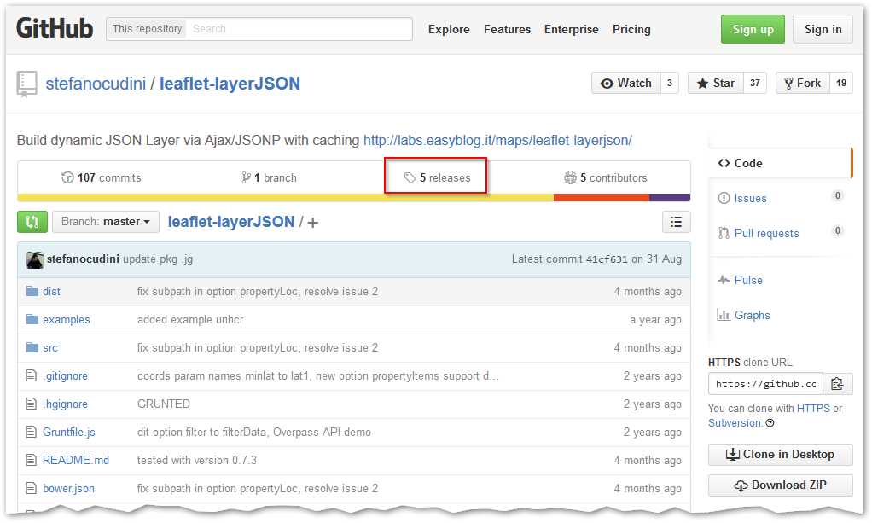Open the Pricing menu item
The image size is (872, 523).
pyautogui.click(x=631, y=29)
